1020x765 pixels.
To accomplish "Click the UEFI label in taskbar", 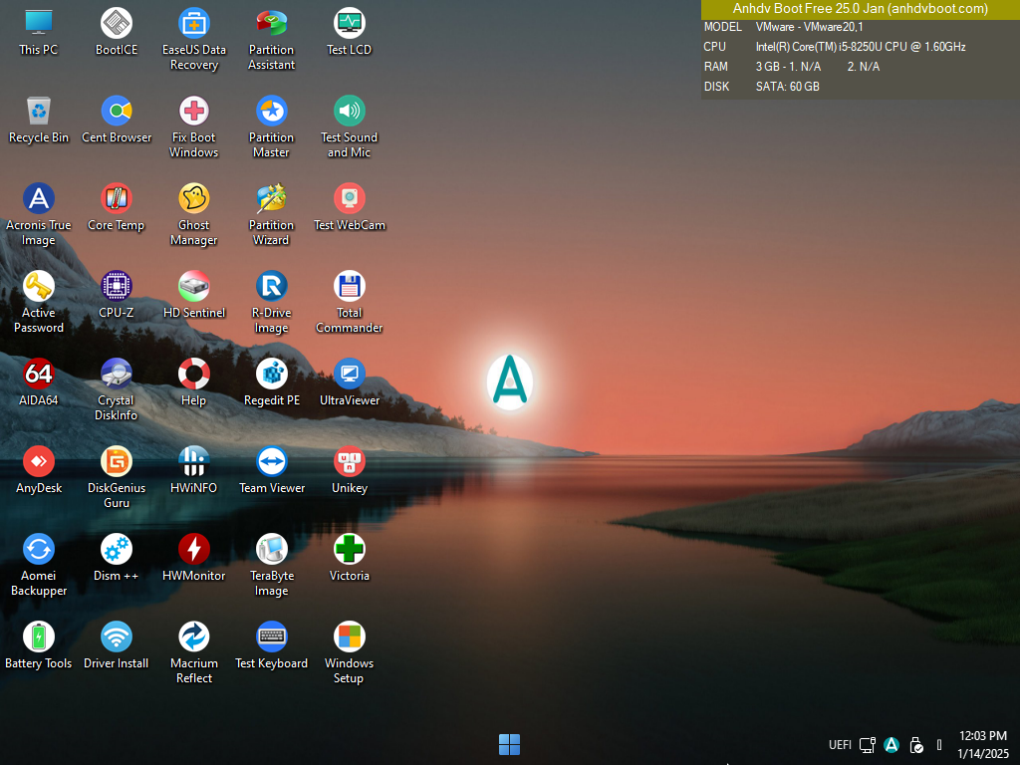I will coord(840,745).
